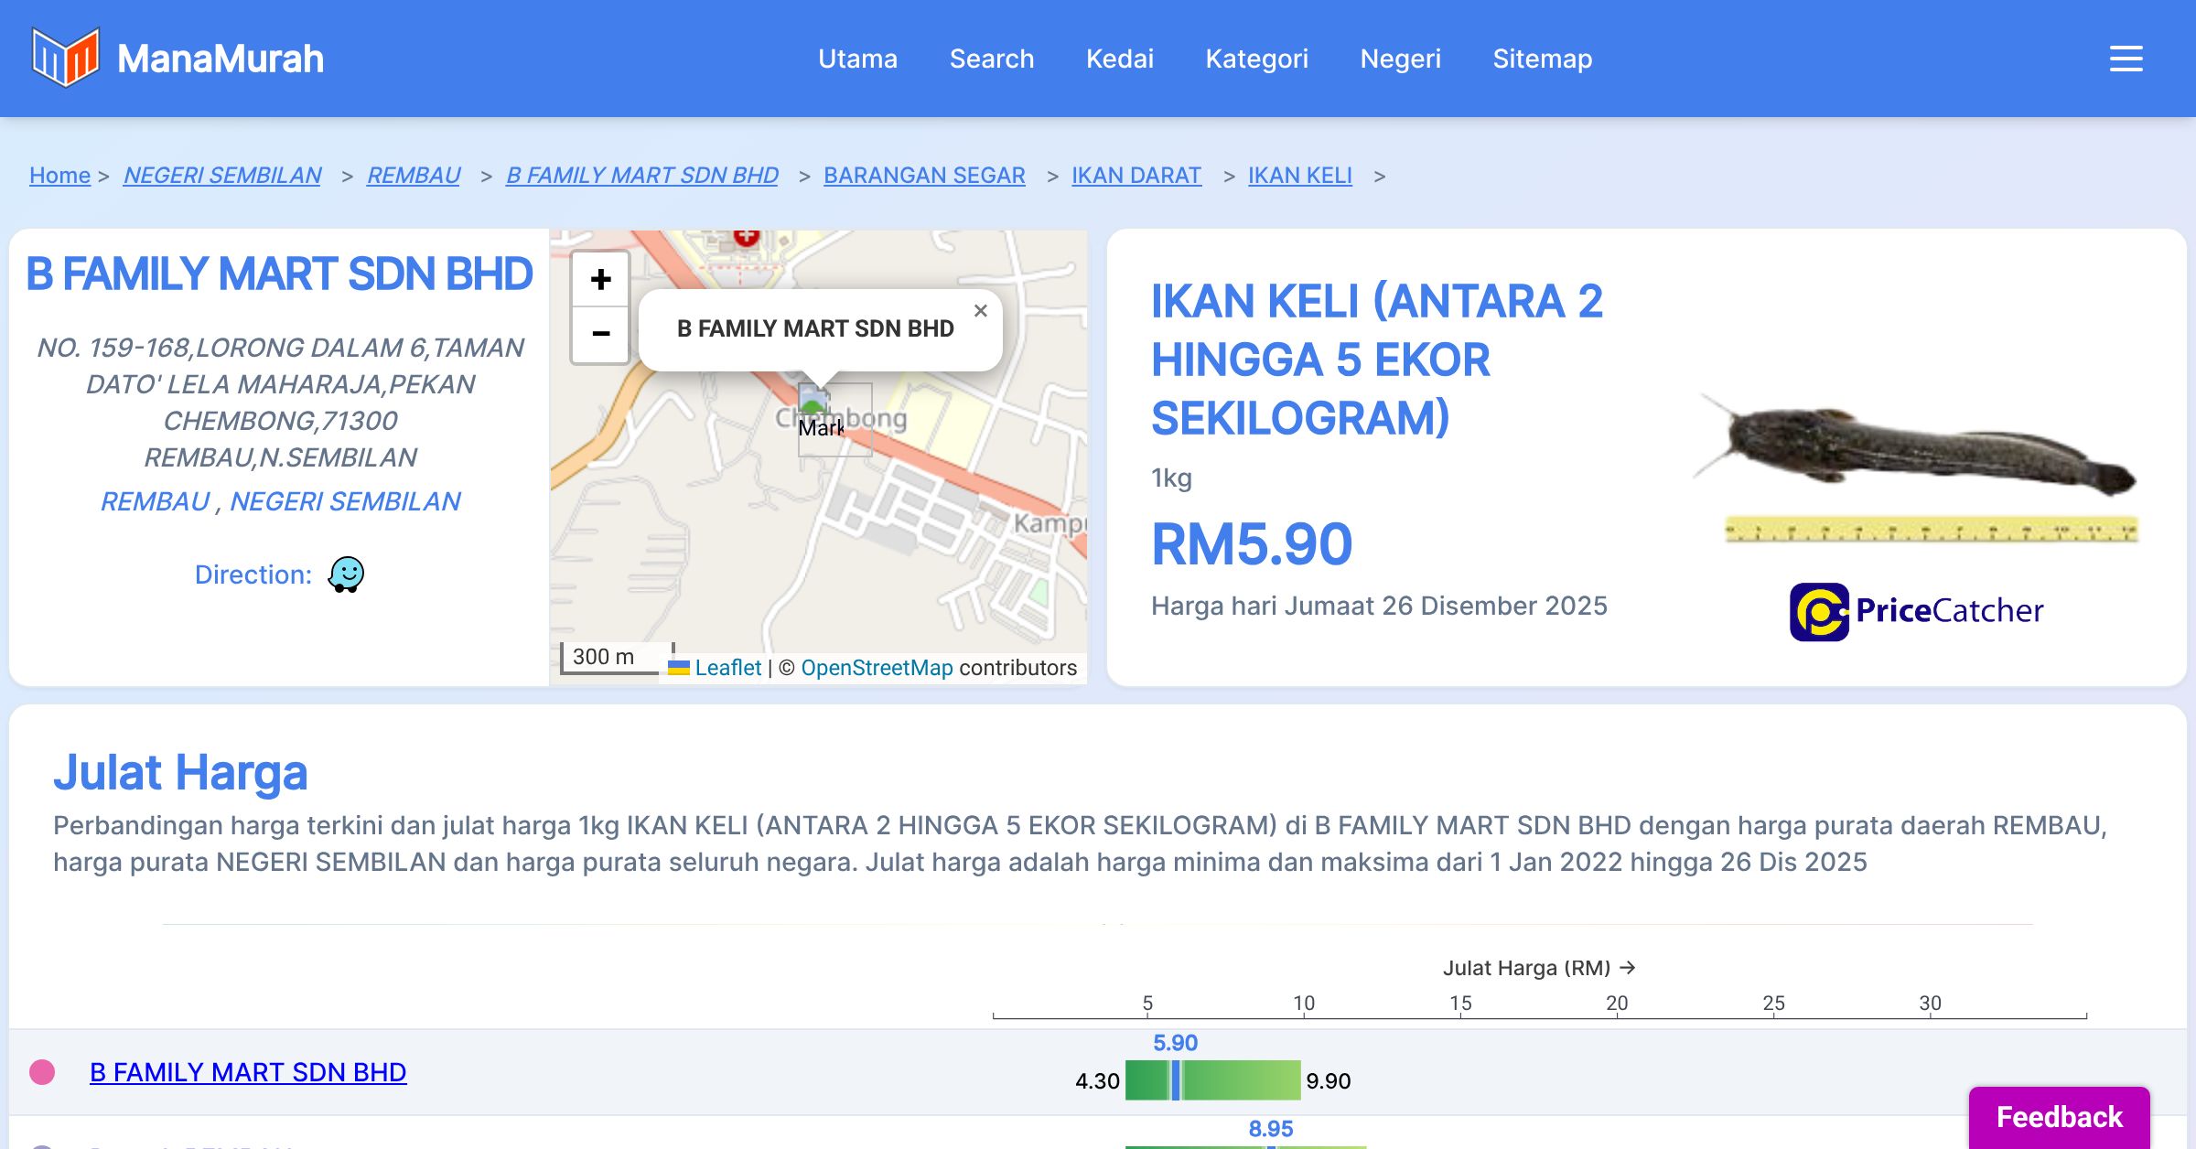This screenshot has height=1149, width=2196.
Task: Click the ManaMurah logo icon
Action: pos(65,58)
